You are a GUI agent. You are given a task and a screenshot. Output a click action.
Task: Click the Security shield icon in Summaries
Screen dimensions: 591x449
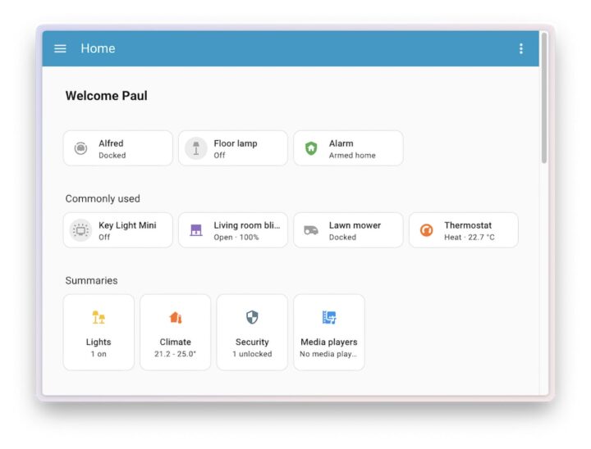[x=252, y=317]
